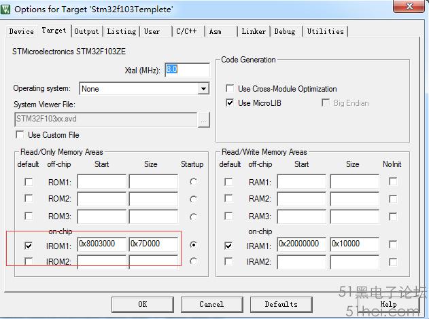The image size is (429, 319).
Task: Click the IROM2 Start field
Action: tap(102, 262)
